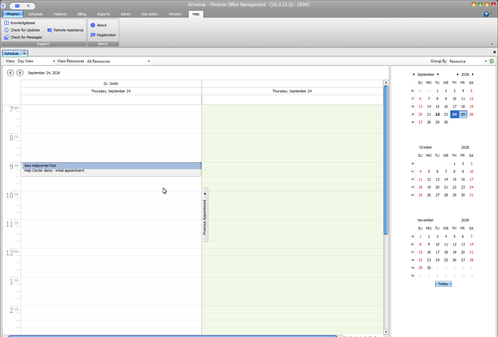Refresh the schedule using the green icon

(x=492, y=61)
